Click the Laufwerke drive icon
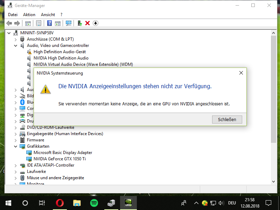The image size is (280, 210). 22,172
